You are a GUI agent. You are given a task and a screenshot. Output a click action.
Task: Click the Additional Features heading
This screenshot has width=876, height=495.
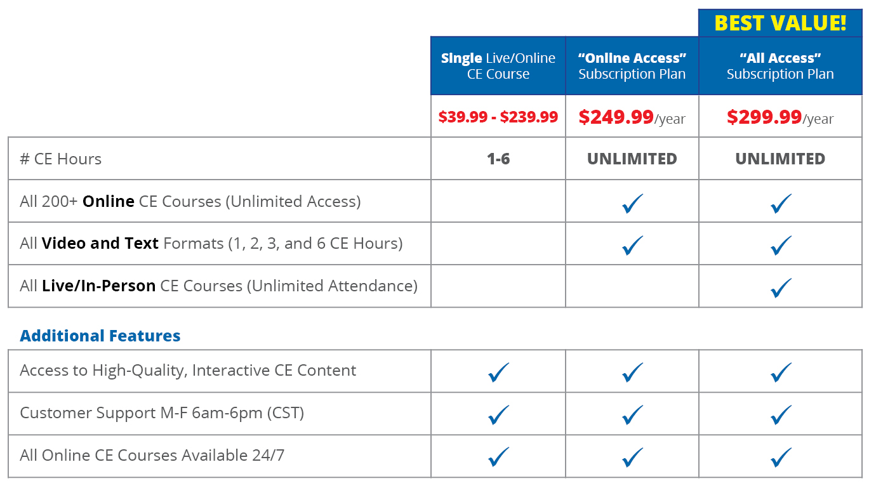pos(100,336)
